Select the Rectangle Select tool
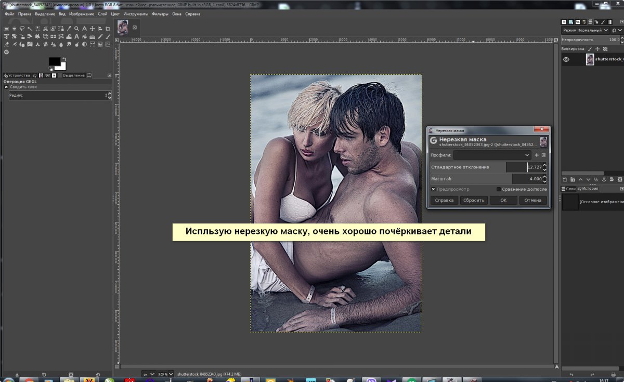 click(6, 29)
